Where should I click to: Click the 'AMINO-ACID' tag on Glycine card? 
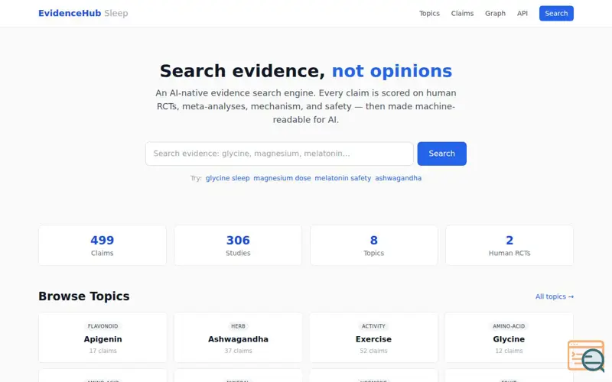click(x=509, y=326)
